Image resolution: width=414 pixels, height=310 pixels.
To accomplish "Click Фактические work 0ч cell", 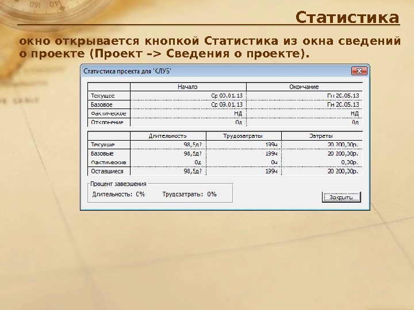I will pyautogui.click(x=243, y=162).
